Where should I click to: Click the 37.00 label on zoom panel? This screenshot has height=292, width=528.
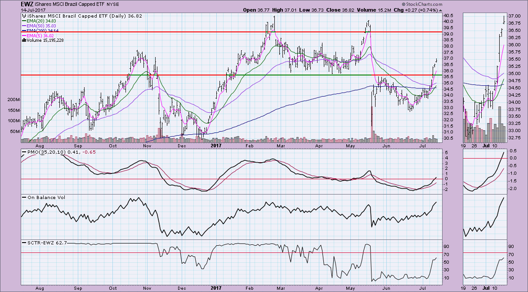(x=515, y=16)
